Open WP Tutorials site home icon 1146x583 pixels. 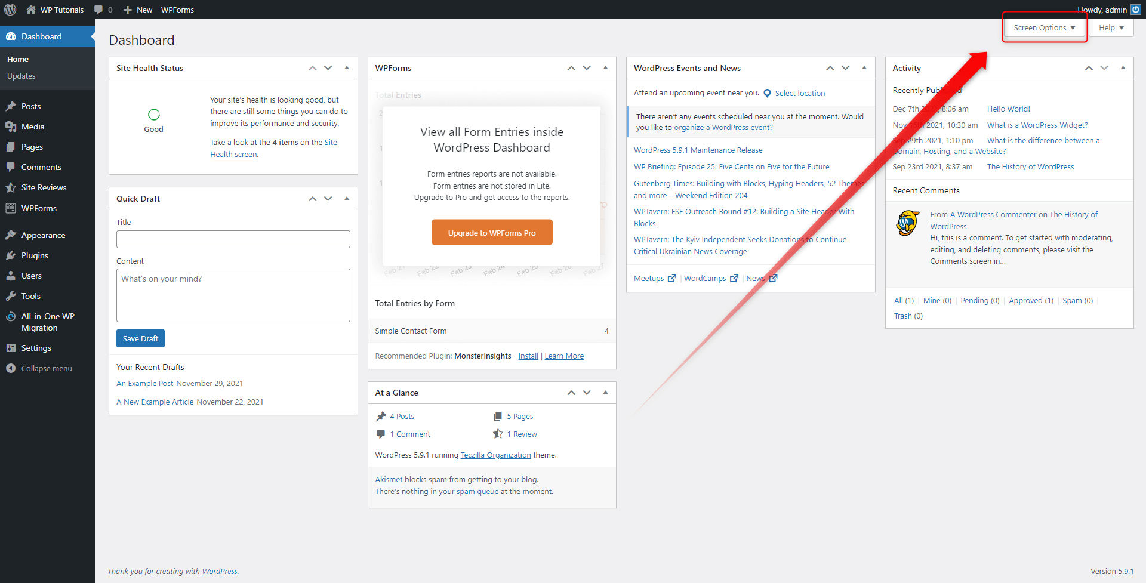pos(31,10)
